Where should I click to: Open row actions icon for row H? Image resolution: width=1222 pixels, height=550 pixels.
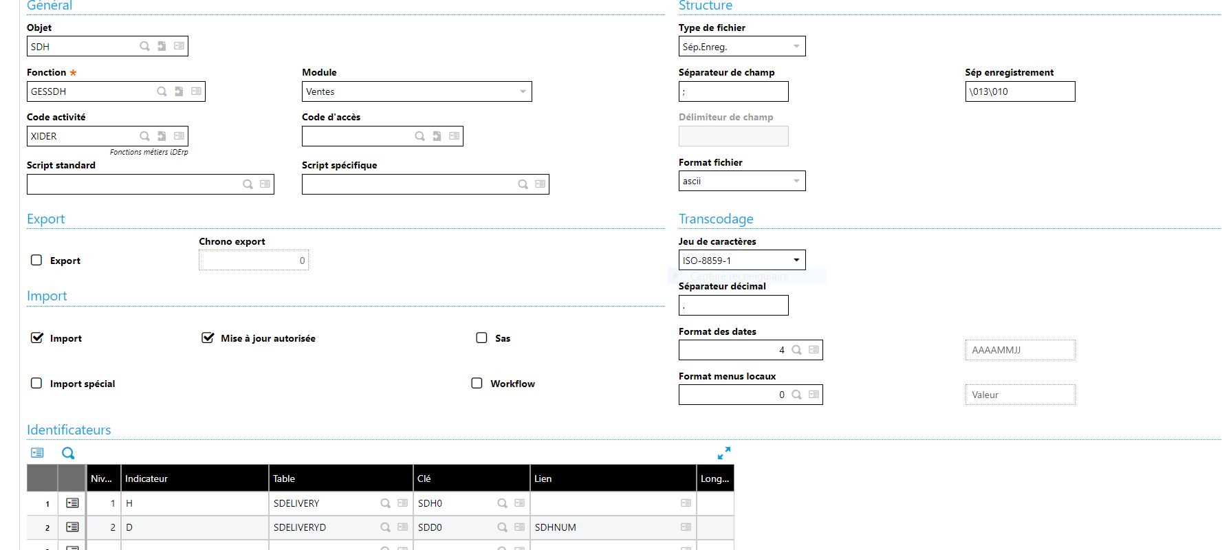pyautogui.click(x=72, y=503)
